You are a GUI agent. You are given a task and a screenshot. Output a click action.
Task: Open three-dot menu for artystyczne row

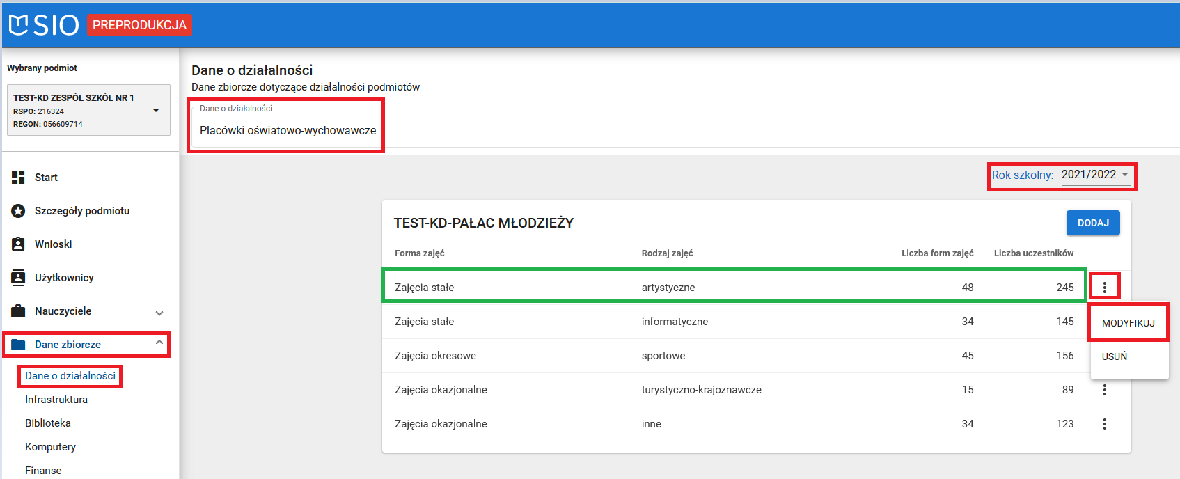[x=1104, y=287]
